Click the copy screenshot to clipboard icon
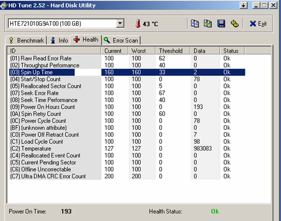 [x=208, y=24]
